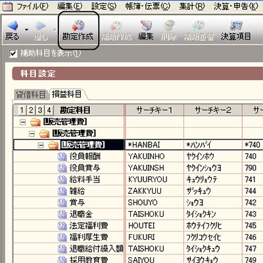Image resolution: width=263 pixels, height=263 pixels.
Task: Click the 補助並替 toolbar icon
Action: [x=199, y=26]
